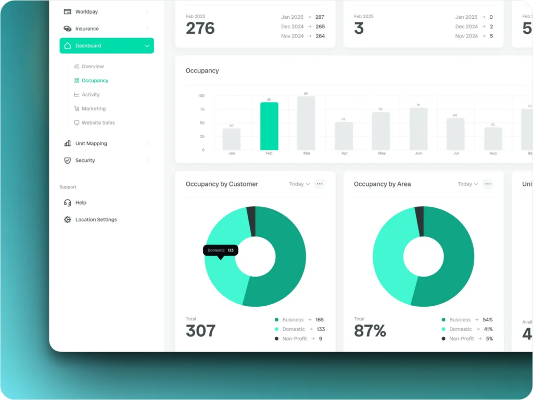Click the Domestic '41%' value

point(488,329)
